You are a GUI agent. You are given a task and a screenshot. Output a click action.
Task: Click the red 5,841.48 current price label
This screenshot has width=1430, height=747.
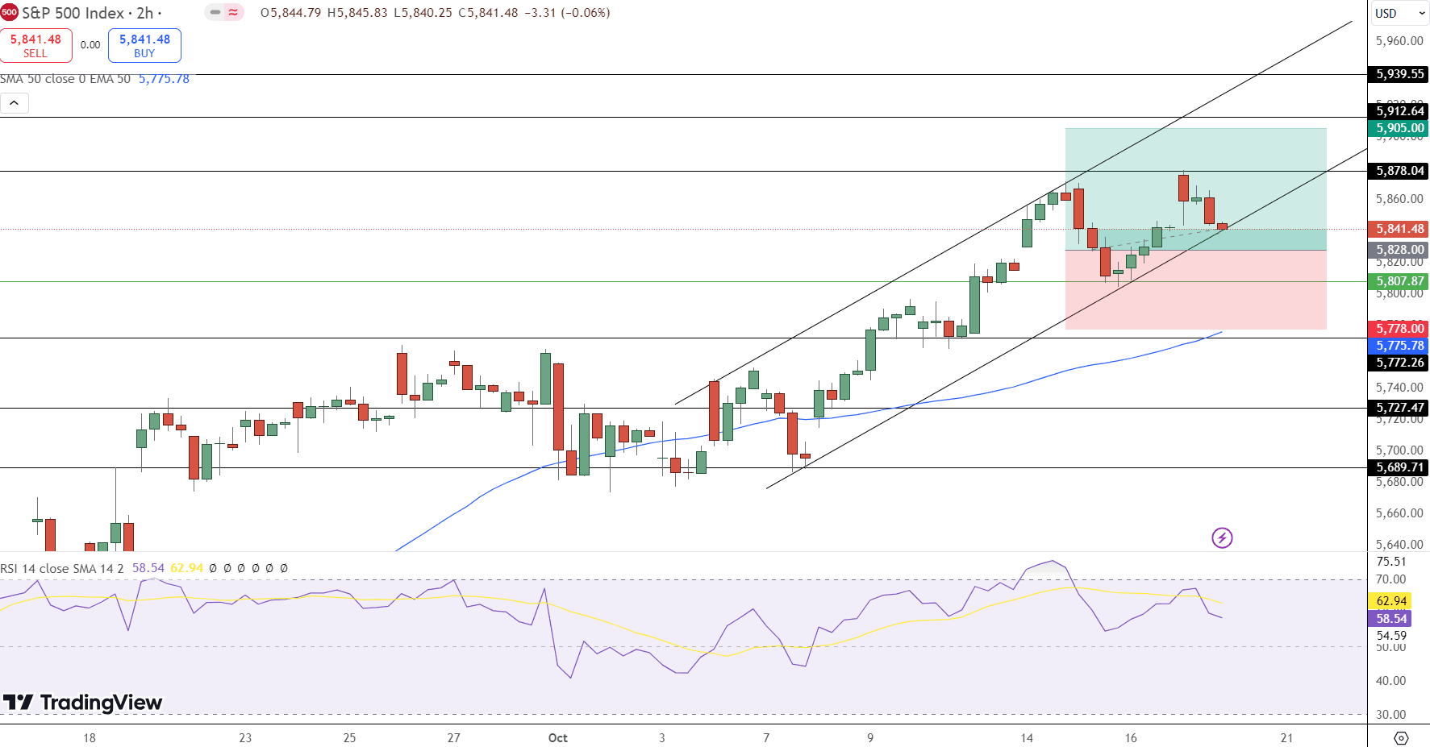click(x=1399, y=229)
